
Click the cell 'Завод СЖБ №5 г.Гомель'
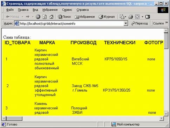(x=85, y=88)
